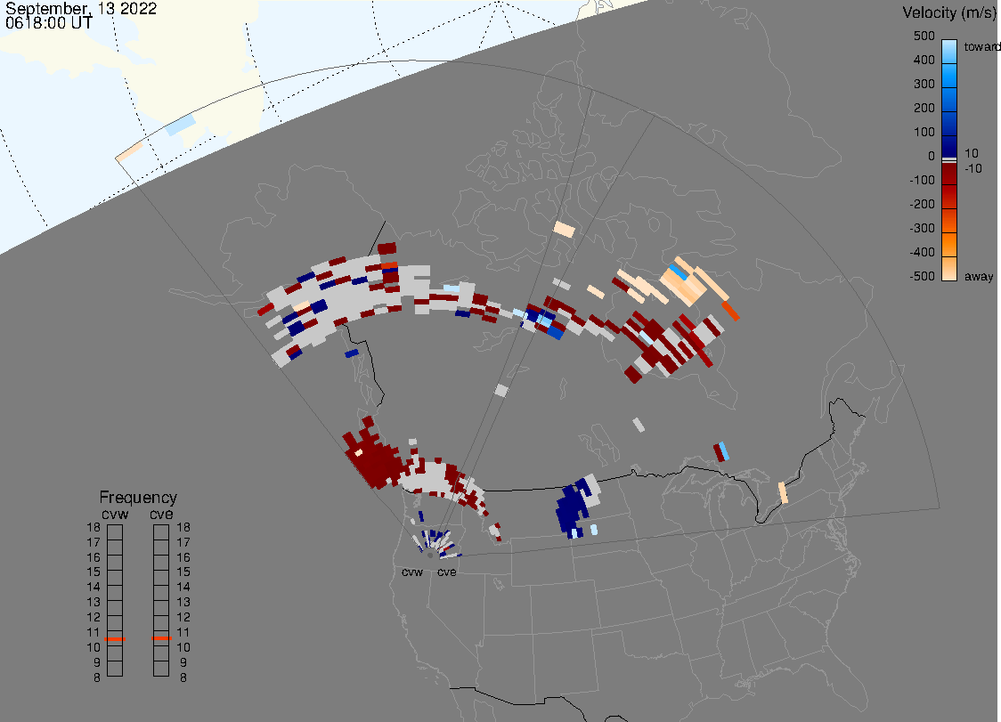Click the 'toward' label on the color bar
This screenshot has height=722, width=1001.
[981, 46]
